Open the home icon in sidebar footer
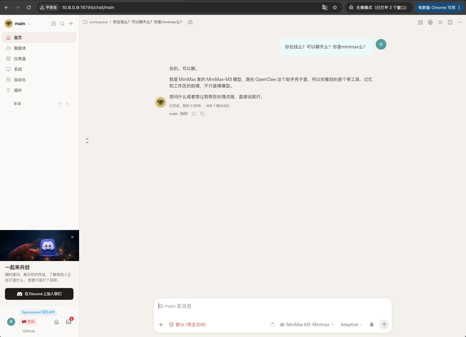466x337 pixels. pyautogui.click(x=56, y=322)
